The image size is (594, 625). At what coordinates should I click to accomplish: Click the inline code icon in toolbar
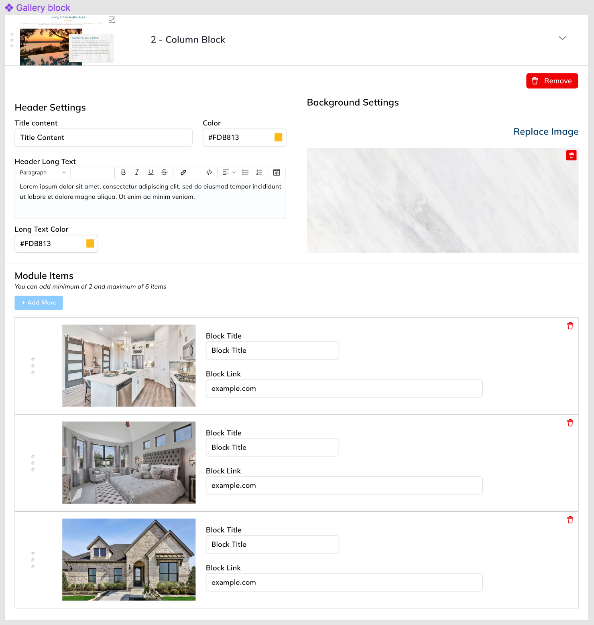pos(209,172)
